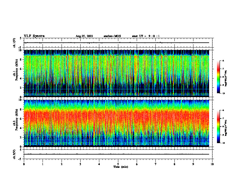Click the time axis tick label '1'

(x=43, y=164)
